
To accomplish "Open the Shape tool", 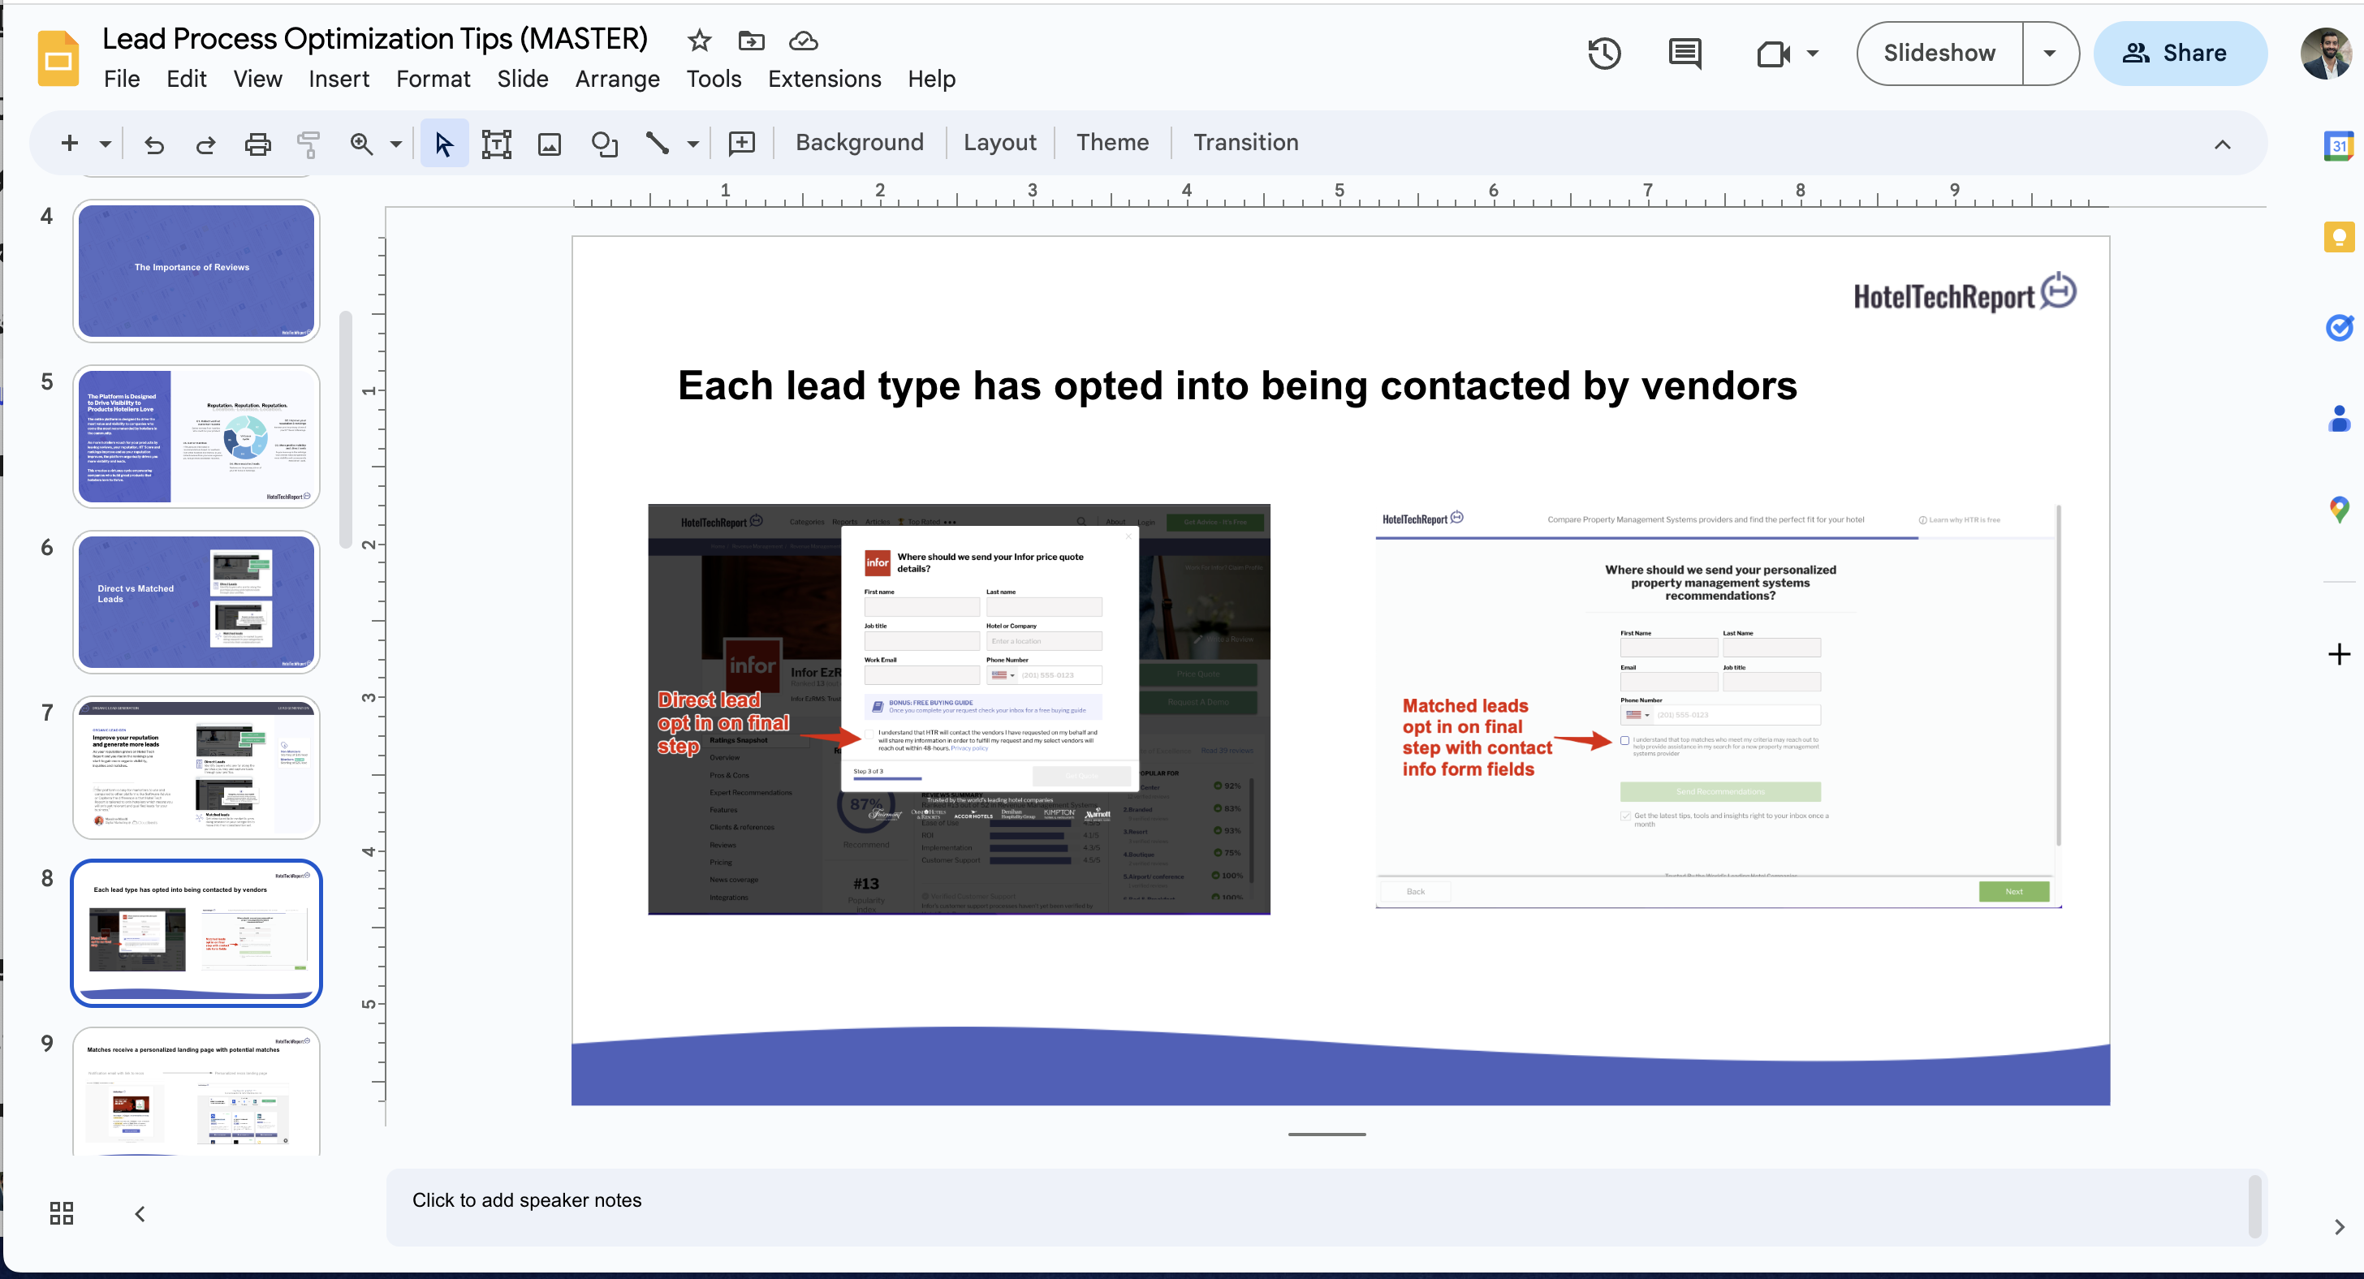I will 604,143.
